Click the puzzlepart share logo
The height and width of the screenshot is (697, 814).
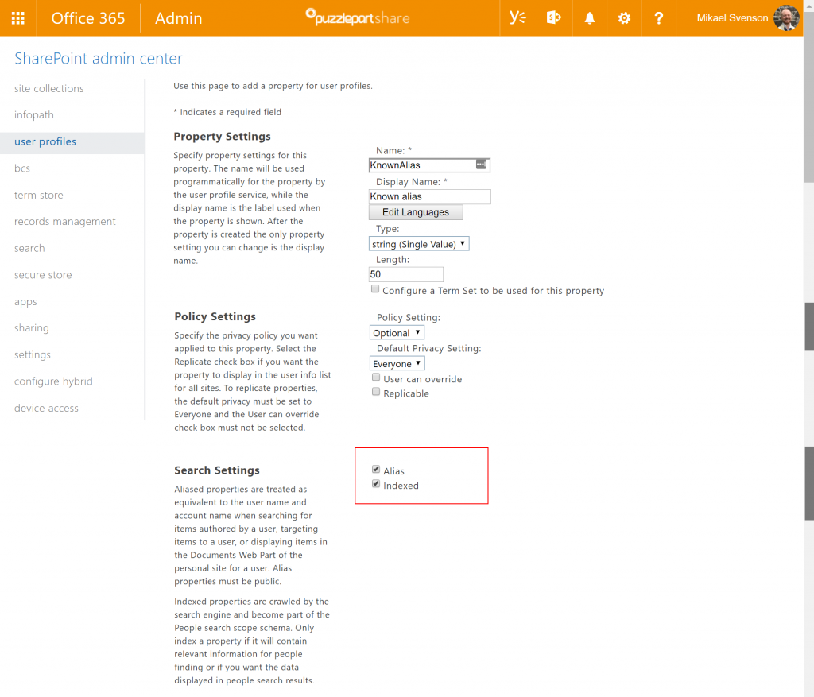(358, 17)
